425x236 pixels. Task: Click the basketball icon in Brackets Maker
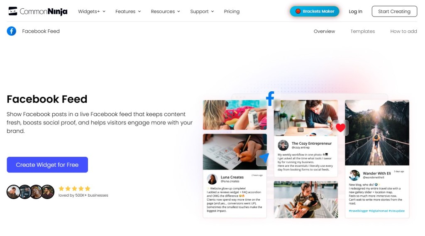298,11
